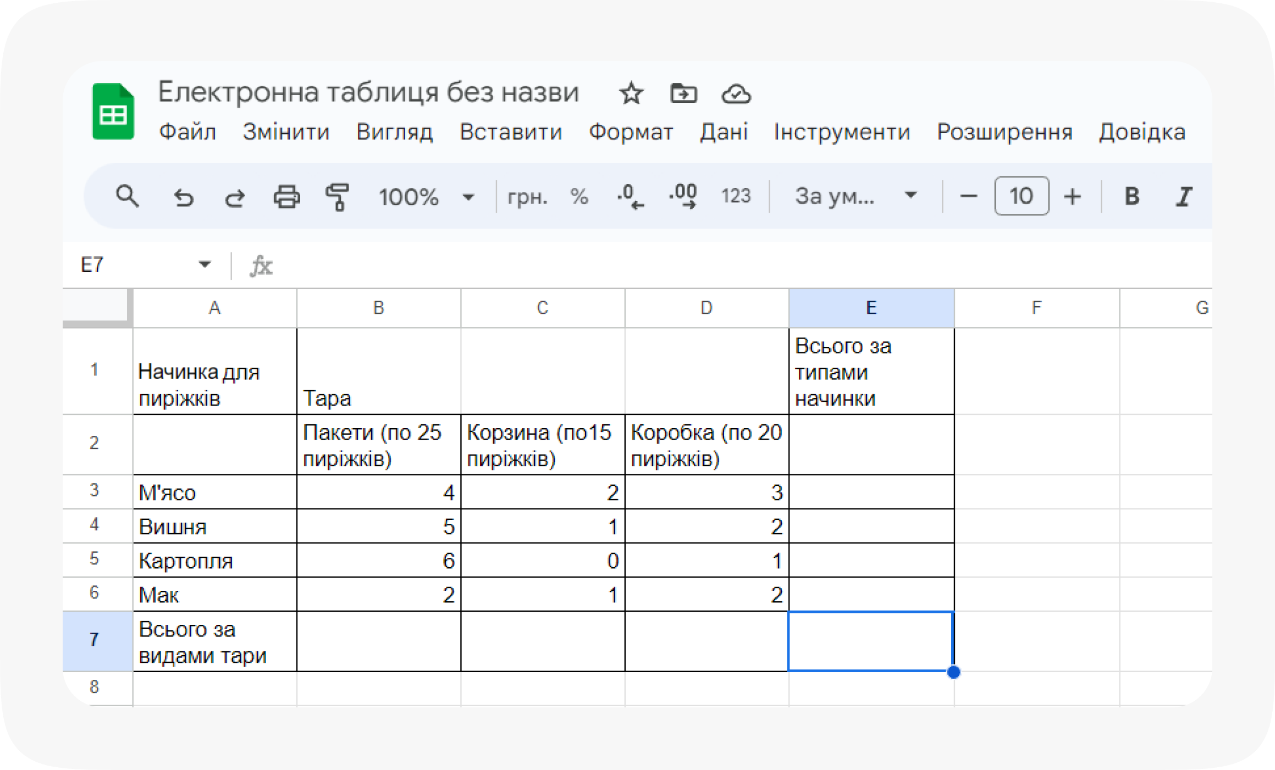The height and width of the screenshot is (770, 1275).
Task: Open the Google Sheets home icon
Action: tap(113, 112)
